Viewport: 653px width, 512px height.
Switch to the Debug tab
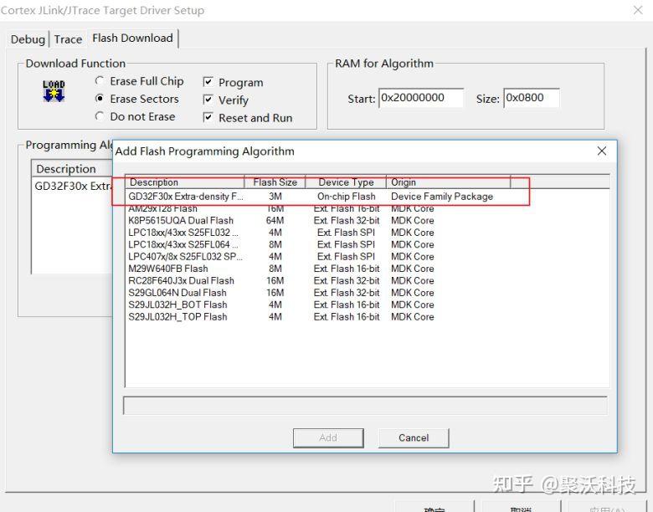click(28, 39)
